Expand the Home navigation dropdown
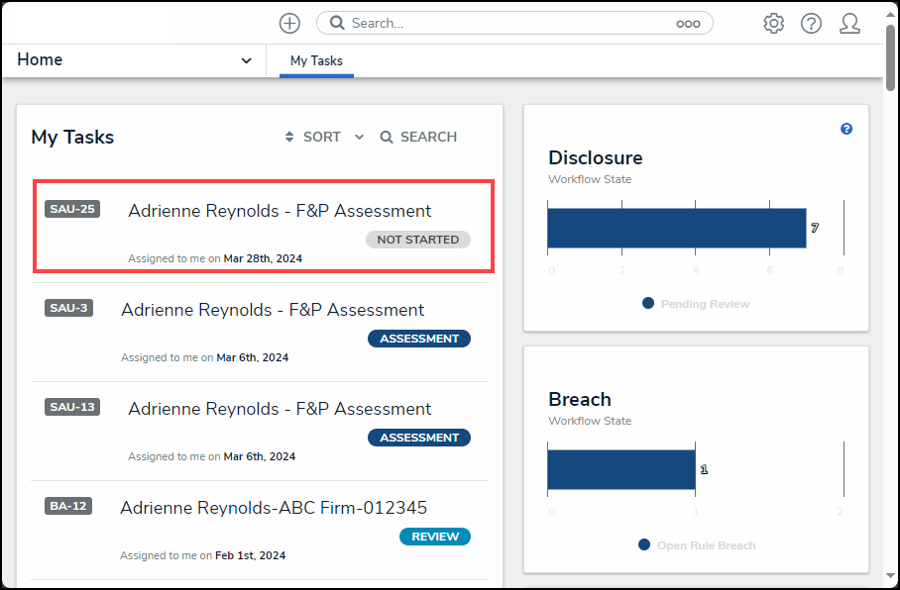Screen dimensions: 900x590 [246, 60]
